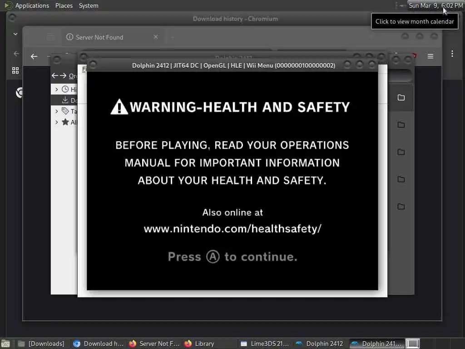Screen dimensions: 465x349
Task: Click the show desktop icon in taskbar
Action: click(5, 344)
